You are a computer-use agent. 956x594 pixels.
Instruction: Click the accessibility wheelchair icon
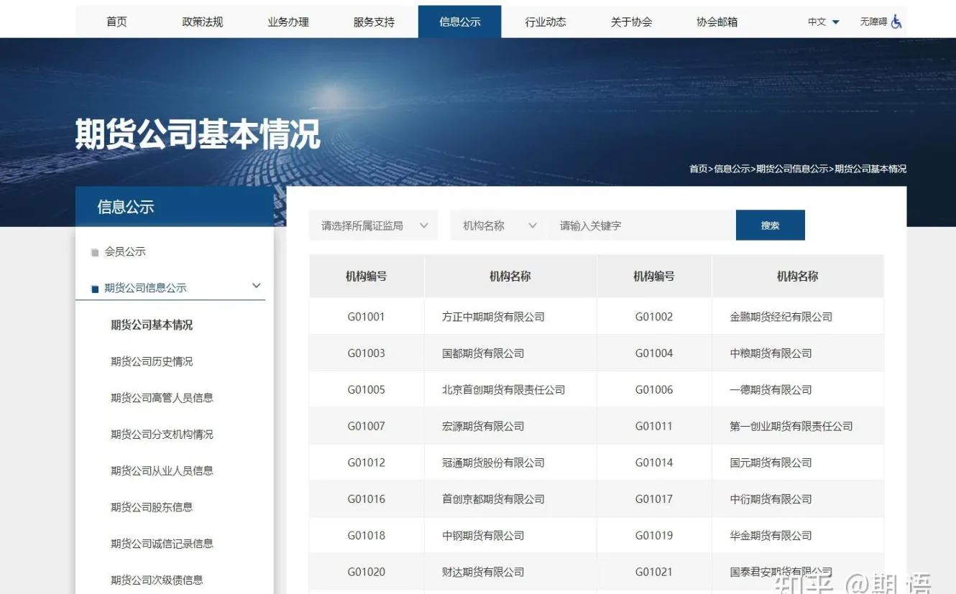click(x=896, y=22)
